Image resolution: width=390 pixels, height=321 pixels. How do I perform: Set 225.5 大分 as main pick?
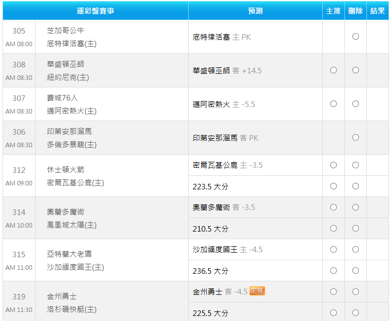point(333,313)
